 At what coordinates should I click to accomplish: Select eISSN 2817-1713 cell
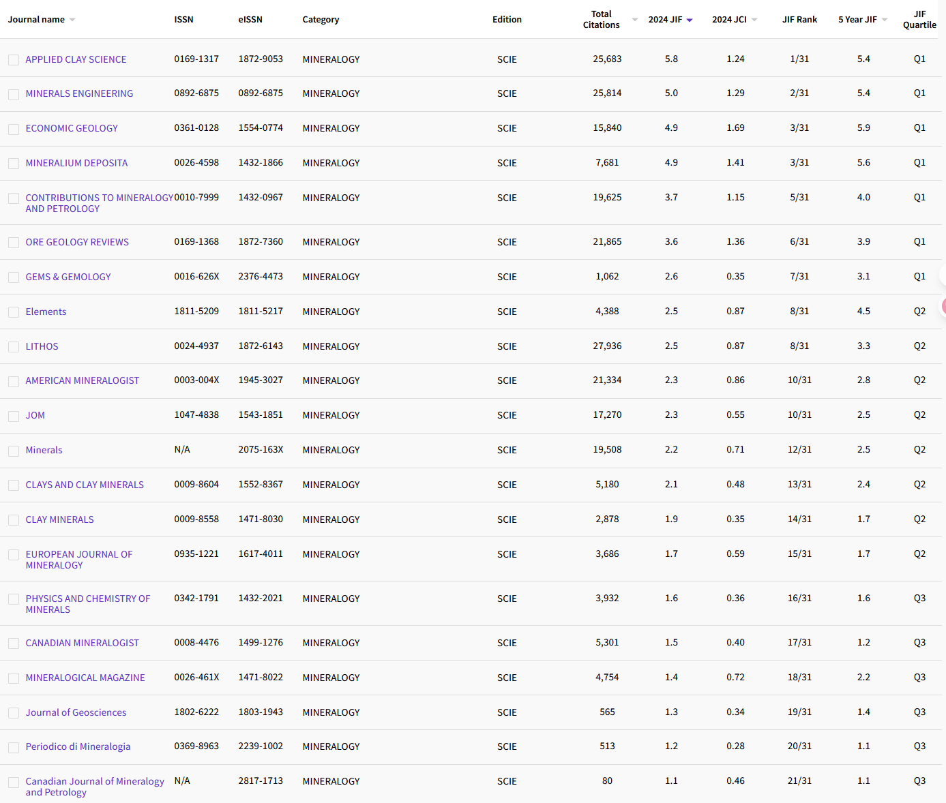[261, 781]
